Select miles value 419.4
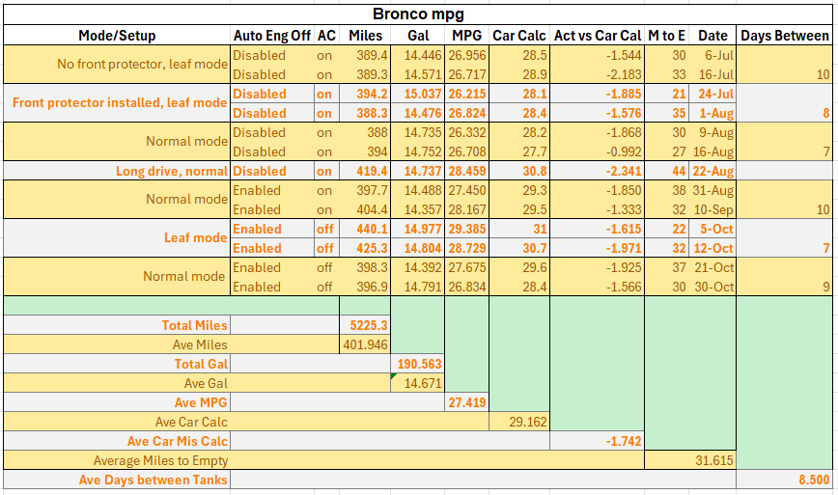 coord(365,171)
